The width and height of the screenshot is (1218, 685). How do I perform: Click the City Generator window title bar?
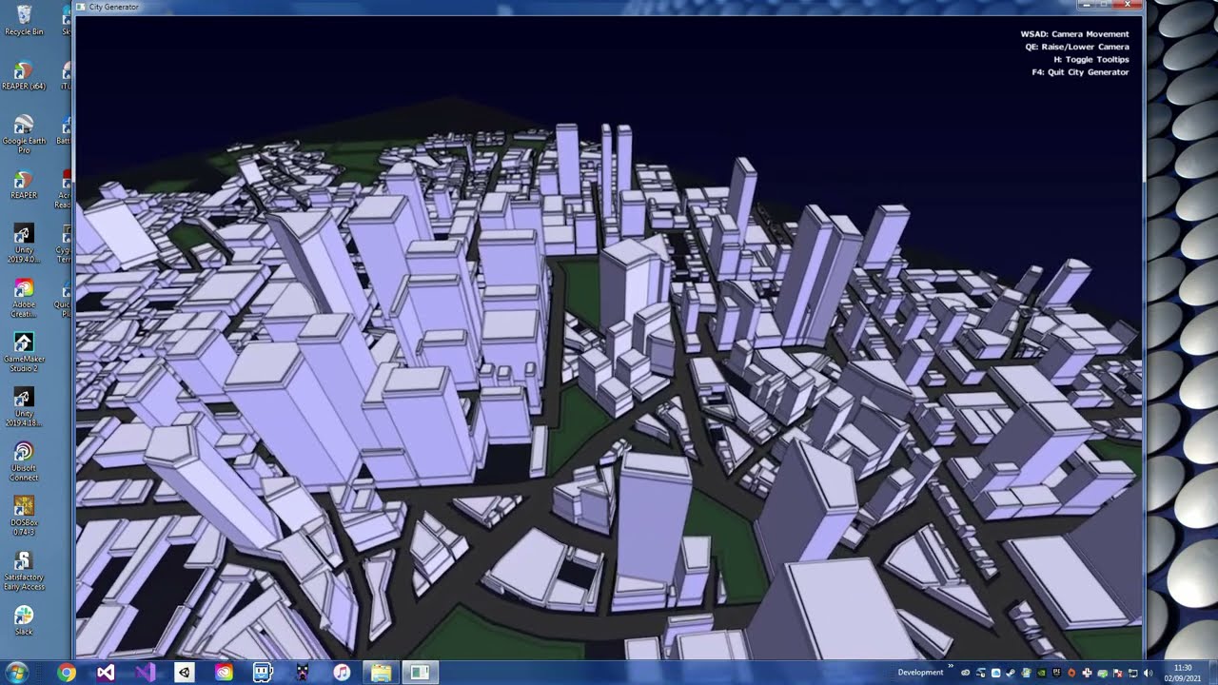click(x=609, y=7)
